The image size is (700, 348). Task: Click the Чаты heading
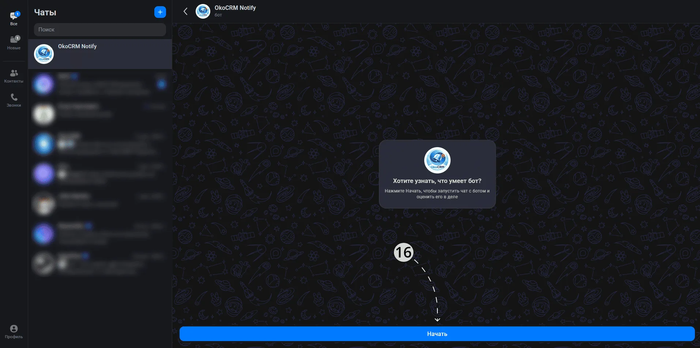click(x=45, y=12)
